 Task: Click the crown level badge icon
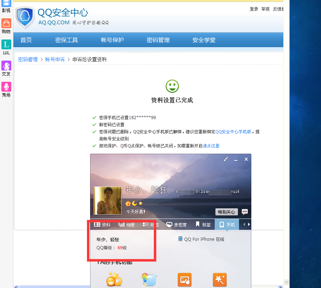128,203
